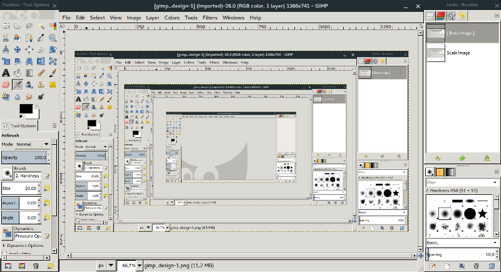Switch to the Gradients tab
The height and width of the screenshot is (272, 501).
pos(450,172)
